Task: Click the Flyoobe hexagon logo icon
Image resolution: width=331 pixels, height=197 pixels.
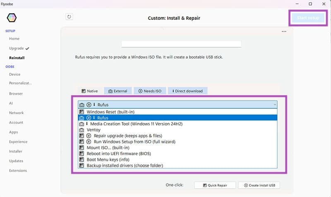Action: (12, 18)
